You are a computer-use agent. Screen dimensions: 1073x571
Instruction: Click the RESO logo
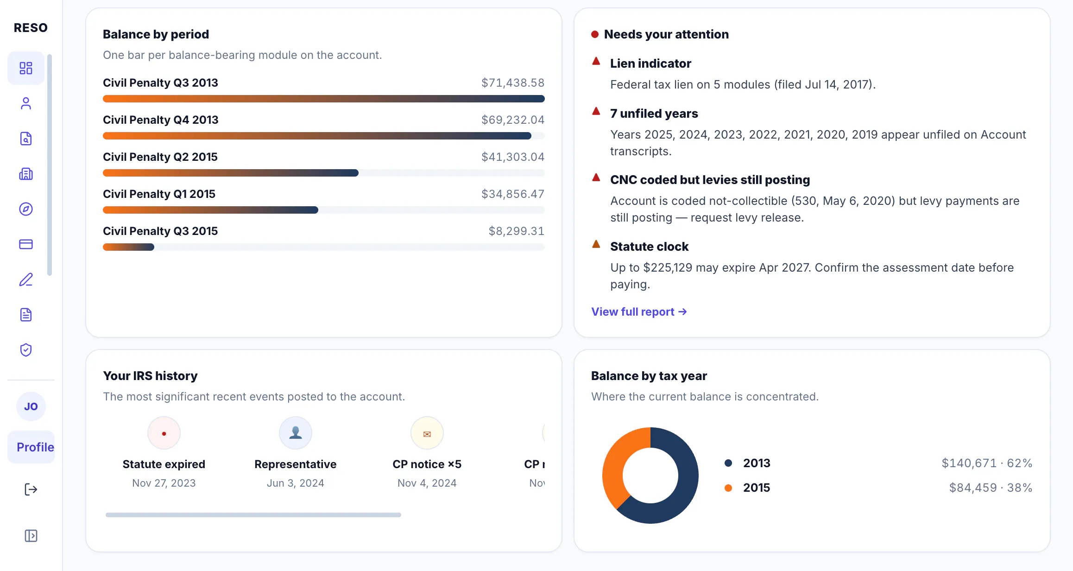coord(31,28)
